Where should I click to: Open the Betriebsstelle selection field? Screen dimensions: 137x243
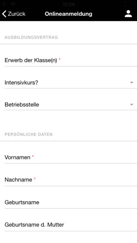(x=71, y=105)
